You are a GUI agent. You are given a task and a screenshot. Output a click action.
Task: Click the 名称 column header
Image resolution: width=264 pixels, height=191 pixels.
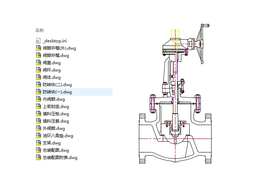(x=40, y=31)
